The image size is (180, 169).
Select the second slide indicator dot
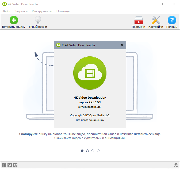(x=87, y=151)
